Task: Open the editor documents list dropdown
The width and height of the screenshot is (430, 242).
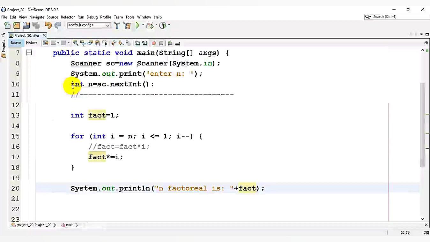Action: point(422,34)
